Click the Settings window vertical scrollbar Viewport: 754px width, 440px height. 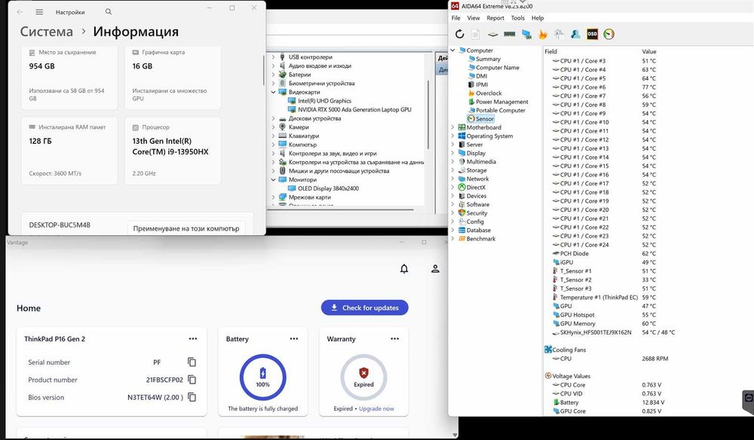tap(263, 71)
